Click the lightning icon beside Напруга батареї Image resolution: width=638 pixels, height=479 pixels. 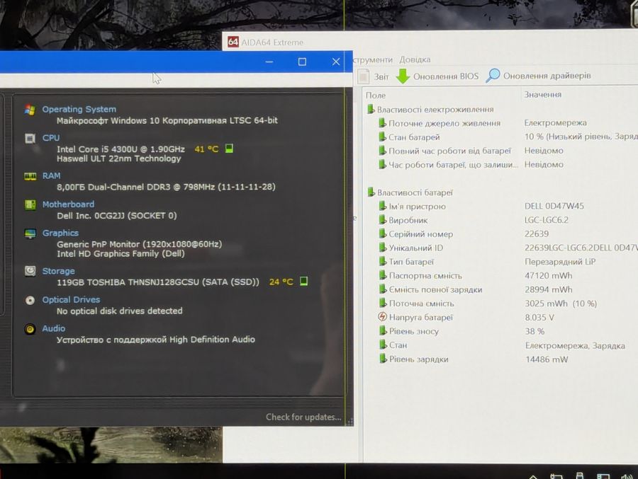point(382,316)
